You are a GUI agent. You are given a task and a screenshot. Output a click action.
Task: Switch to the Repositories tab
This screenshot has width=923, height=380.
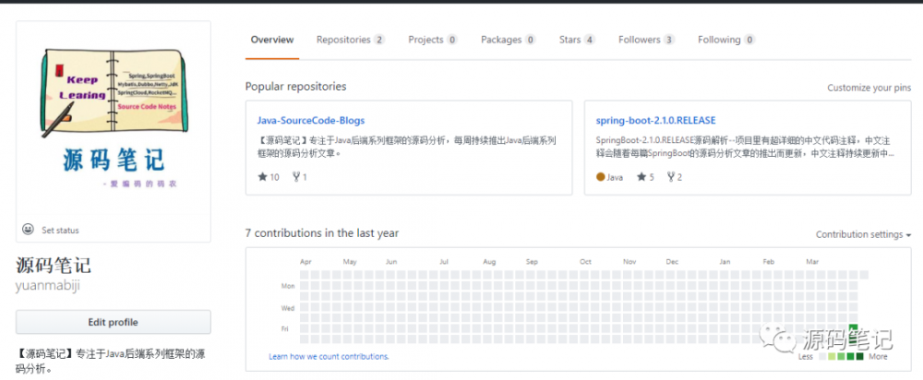(x=350, y=40)
